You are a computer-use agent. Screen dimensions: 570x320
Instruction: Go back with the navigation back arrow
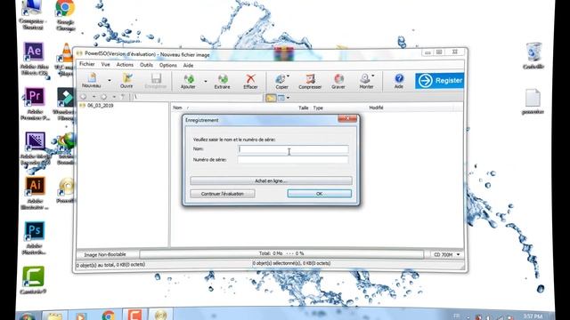pyautogui.click(x=83, y=97)
